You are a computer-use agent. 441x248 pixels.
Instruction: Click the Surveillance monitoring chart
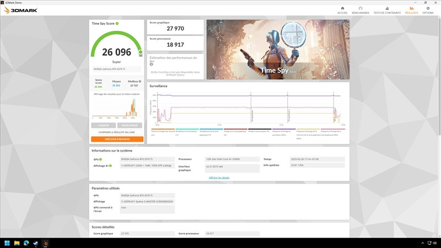point(249,108)
